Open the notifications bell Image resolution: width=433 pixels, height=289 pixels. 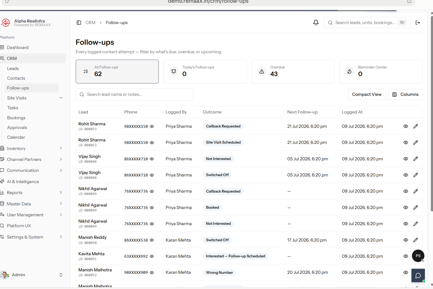[x=316, y=23]
